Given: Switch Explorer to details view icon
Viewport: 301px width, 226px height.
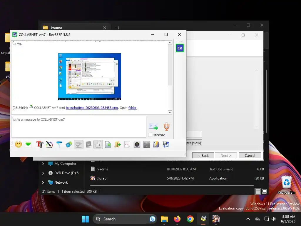Looking at the screenshot, I should 258,191.
